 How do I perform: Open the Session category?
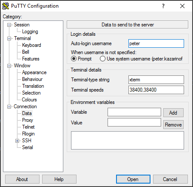point(22,25)
